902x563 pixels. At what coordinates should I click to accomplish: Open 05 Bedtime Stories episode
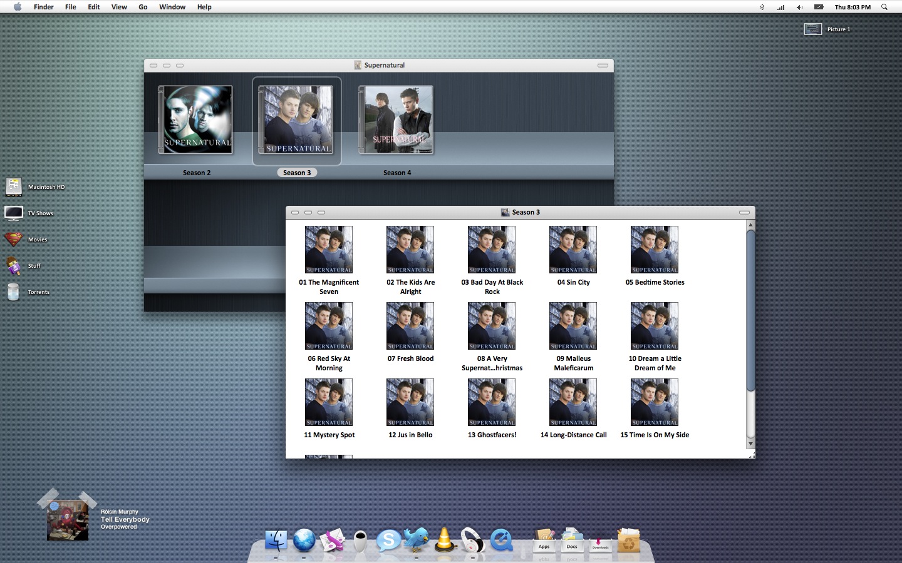click(655, 250)
